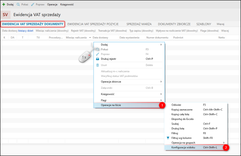Open the Miesiąc naliczenia (dowolny) filter

(x=52, y=31)
